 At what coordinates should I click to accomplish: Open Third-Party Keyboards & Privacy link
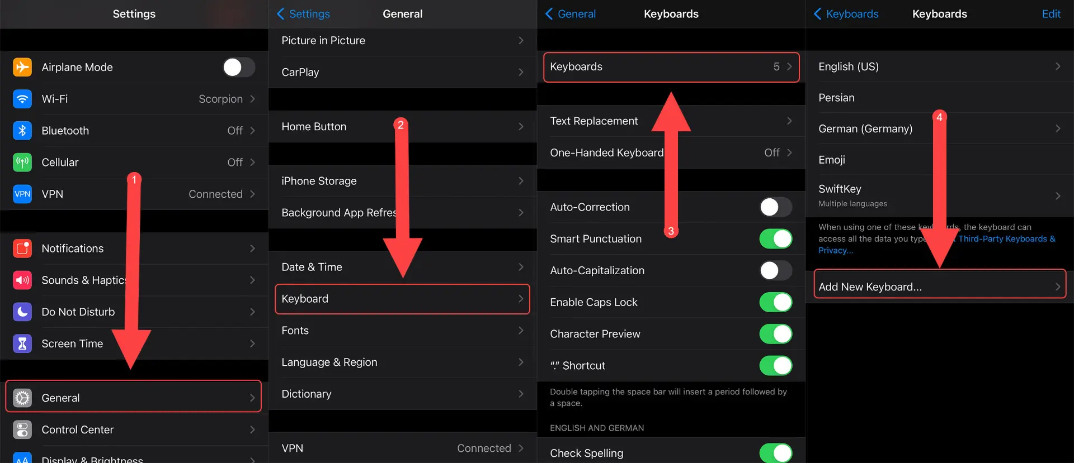tap(937, 245)
